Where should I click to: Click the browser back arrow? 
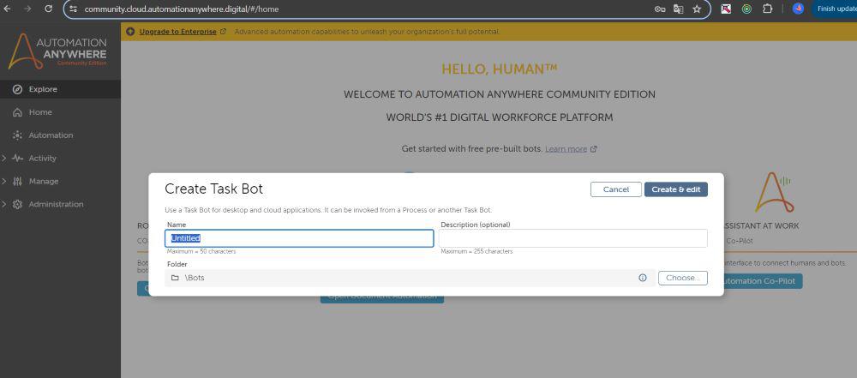tap(8, 9)
